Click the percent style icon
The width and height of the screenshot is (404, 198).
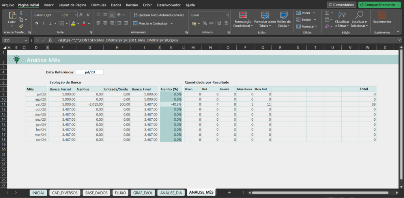point(204,23)
